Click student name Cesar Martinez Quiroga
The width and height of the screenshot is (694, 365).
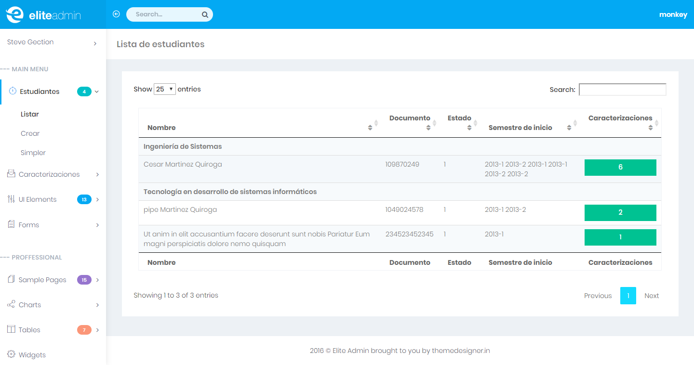click(183, 164)
